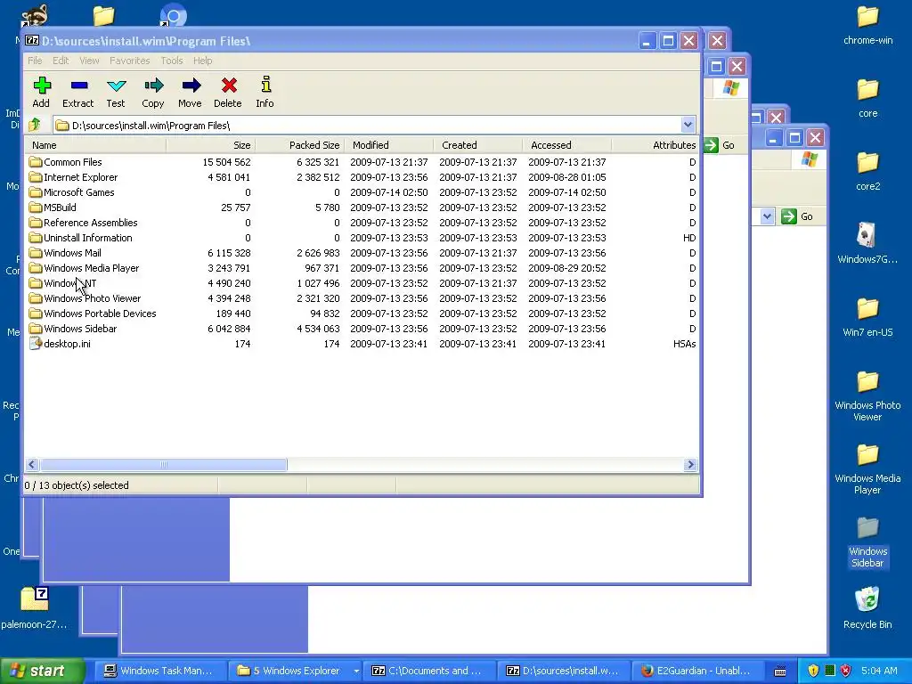Select chrome-win desktop folder icon
912x684 pixels.
point(867,17)
